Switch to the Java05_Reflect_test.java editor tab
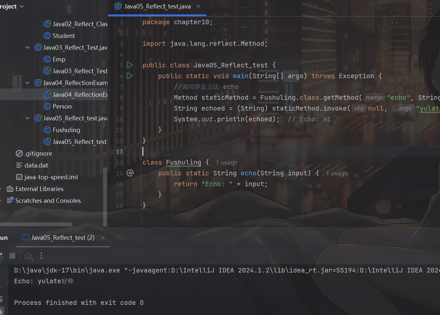 pos(157,7)
